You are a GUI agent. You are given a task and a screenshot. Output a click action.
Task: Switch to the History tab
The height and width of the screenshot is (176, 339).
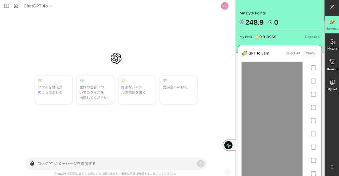(x=332, y=44)
